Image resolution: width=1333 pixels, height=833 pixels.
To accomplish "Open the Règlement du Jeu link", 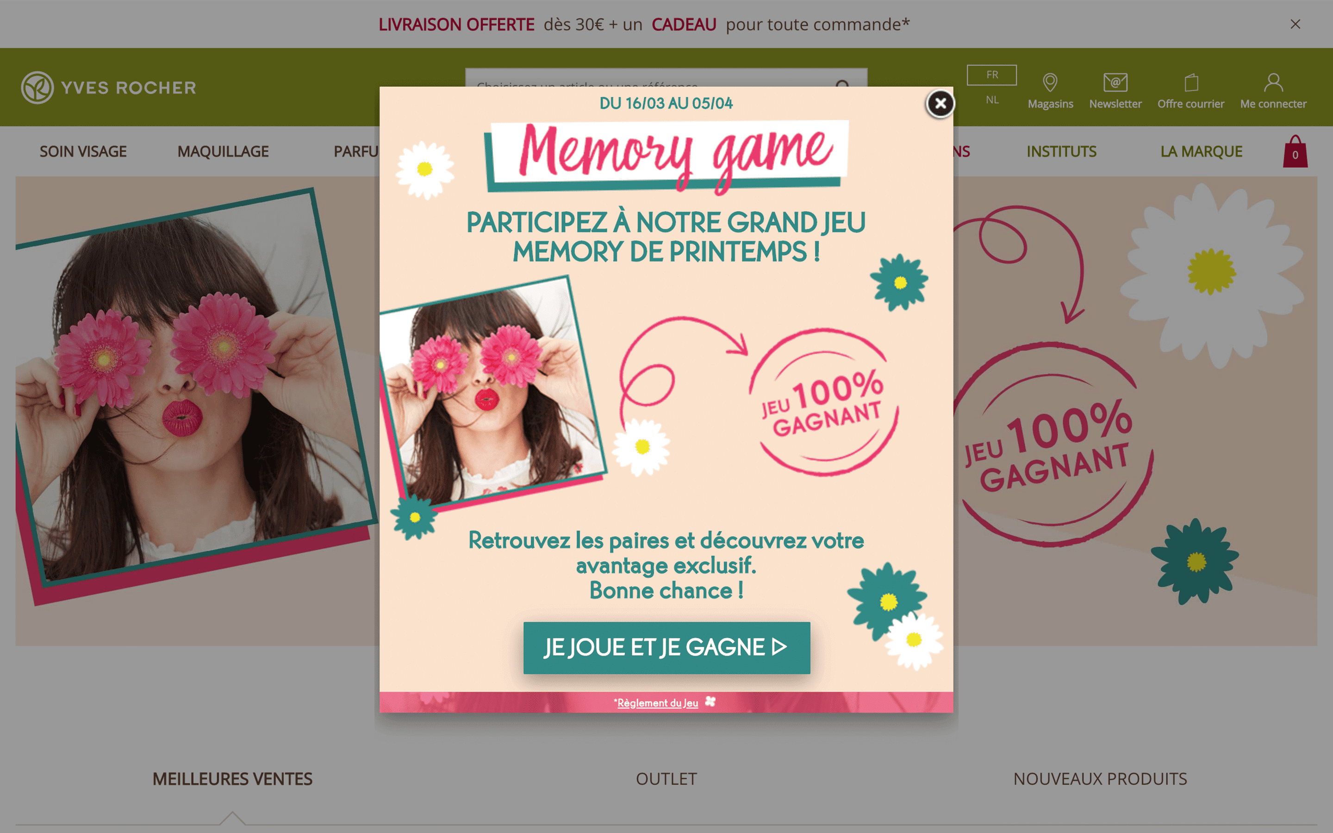I will tap(657, 702).
